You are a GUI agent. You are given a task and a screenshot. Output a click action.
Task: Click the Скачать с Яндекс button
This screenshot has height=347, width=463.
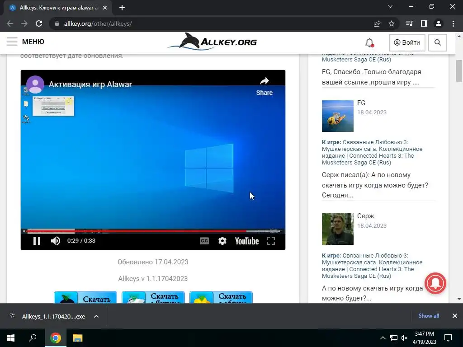(x=153, y=297)
